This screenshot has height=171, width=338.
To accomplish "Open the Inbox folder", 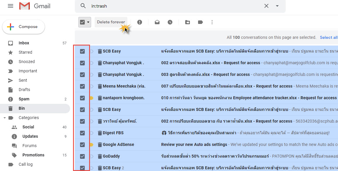I will pyautogui.click(x=24, y=43).
